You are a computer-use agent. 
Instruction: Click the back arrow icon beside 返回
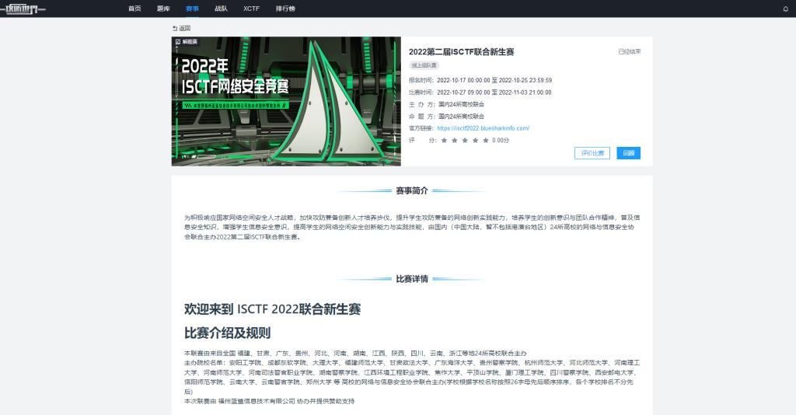[175, 28]
